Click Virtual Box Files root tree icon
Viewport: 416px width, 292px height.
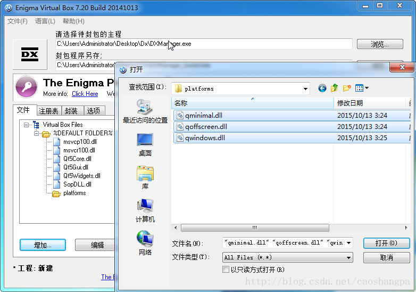[x=36, y=125]
